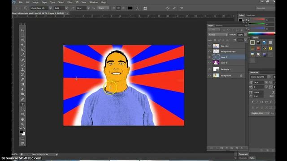The width and height of the screenshot is (287, 161).
Task: Click the red color slider in Color panel
Action: point(257,19)
